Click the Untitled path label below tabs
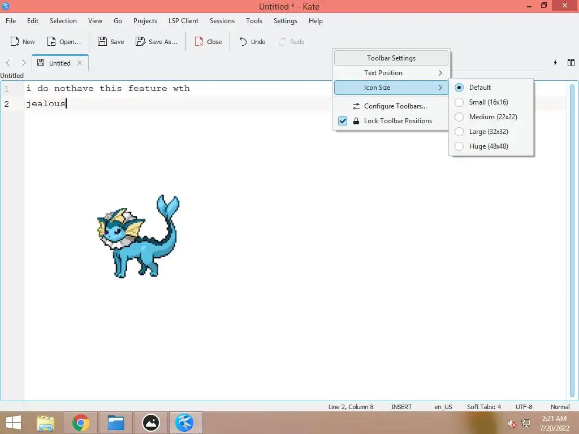 12,75
